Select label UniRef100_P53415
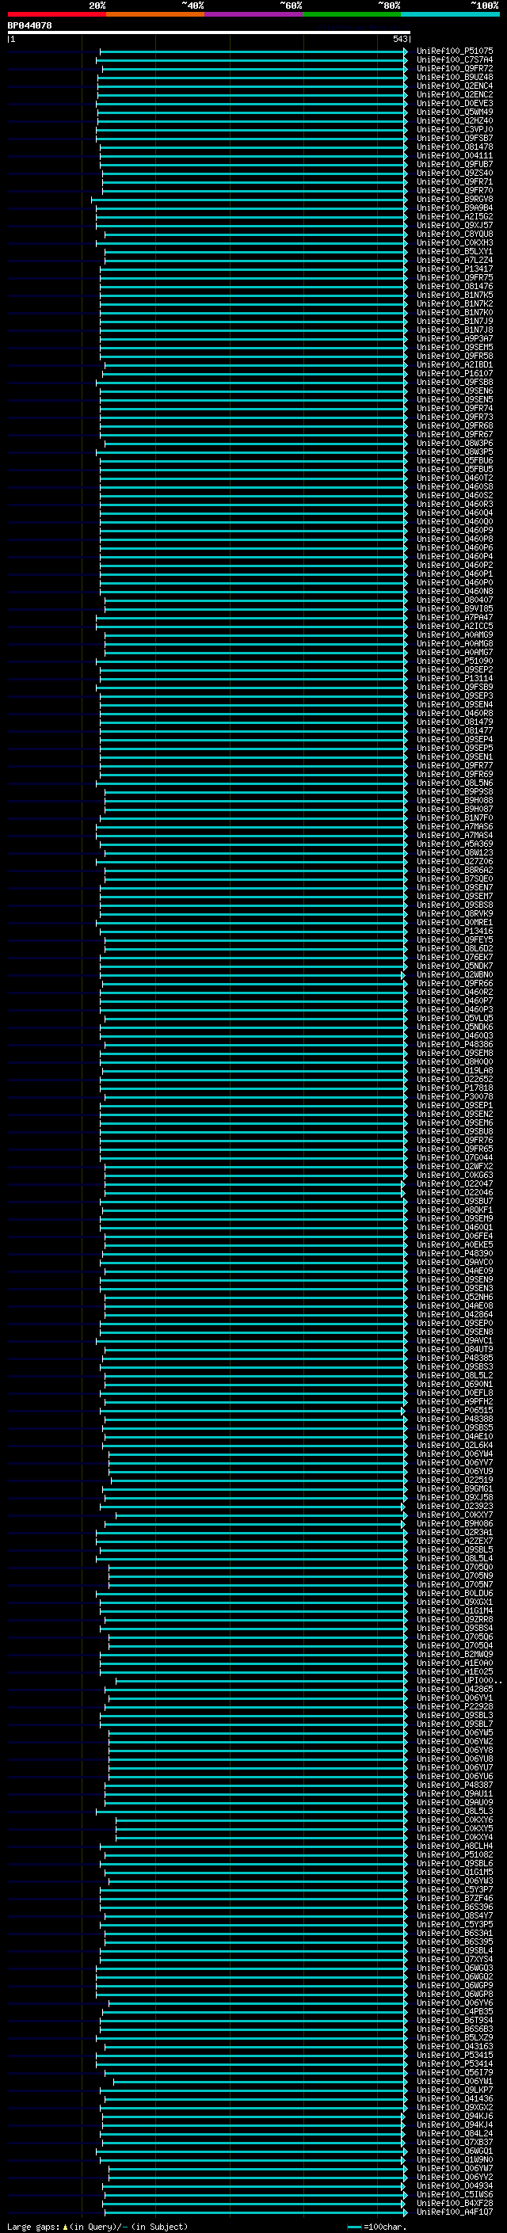Screen dimensions: 507x2233 click(x=454, y=2055)
